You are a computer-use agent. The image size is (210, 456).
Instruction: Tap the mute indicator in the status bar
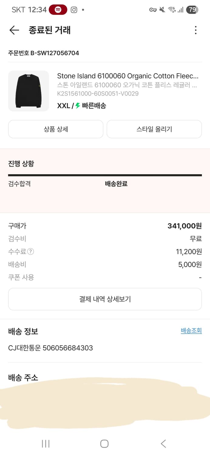162,10
